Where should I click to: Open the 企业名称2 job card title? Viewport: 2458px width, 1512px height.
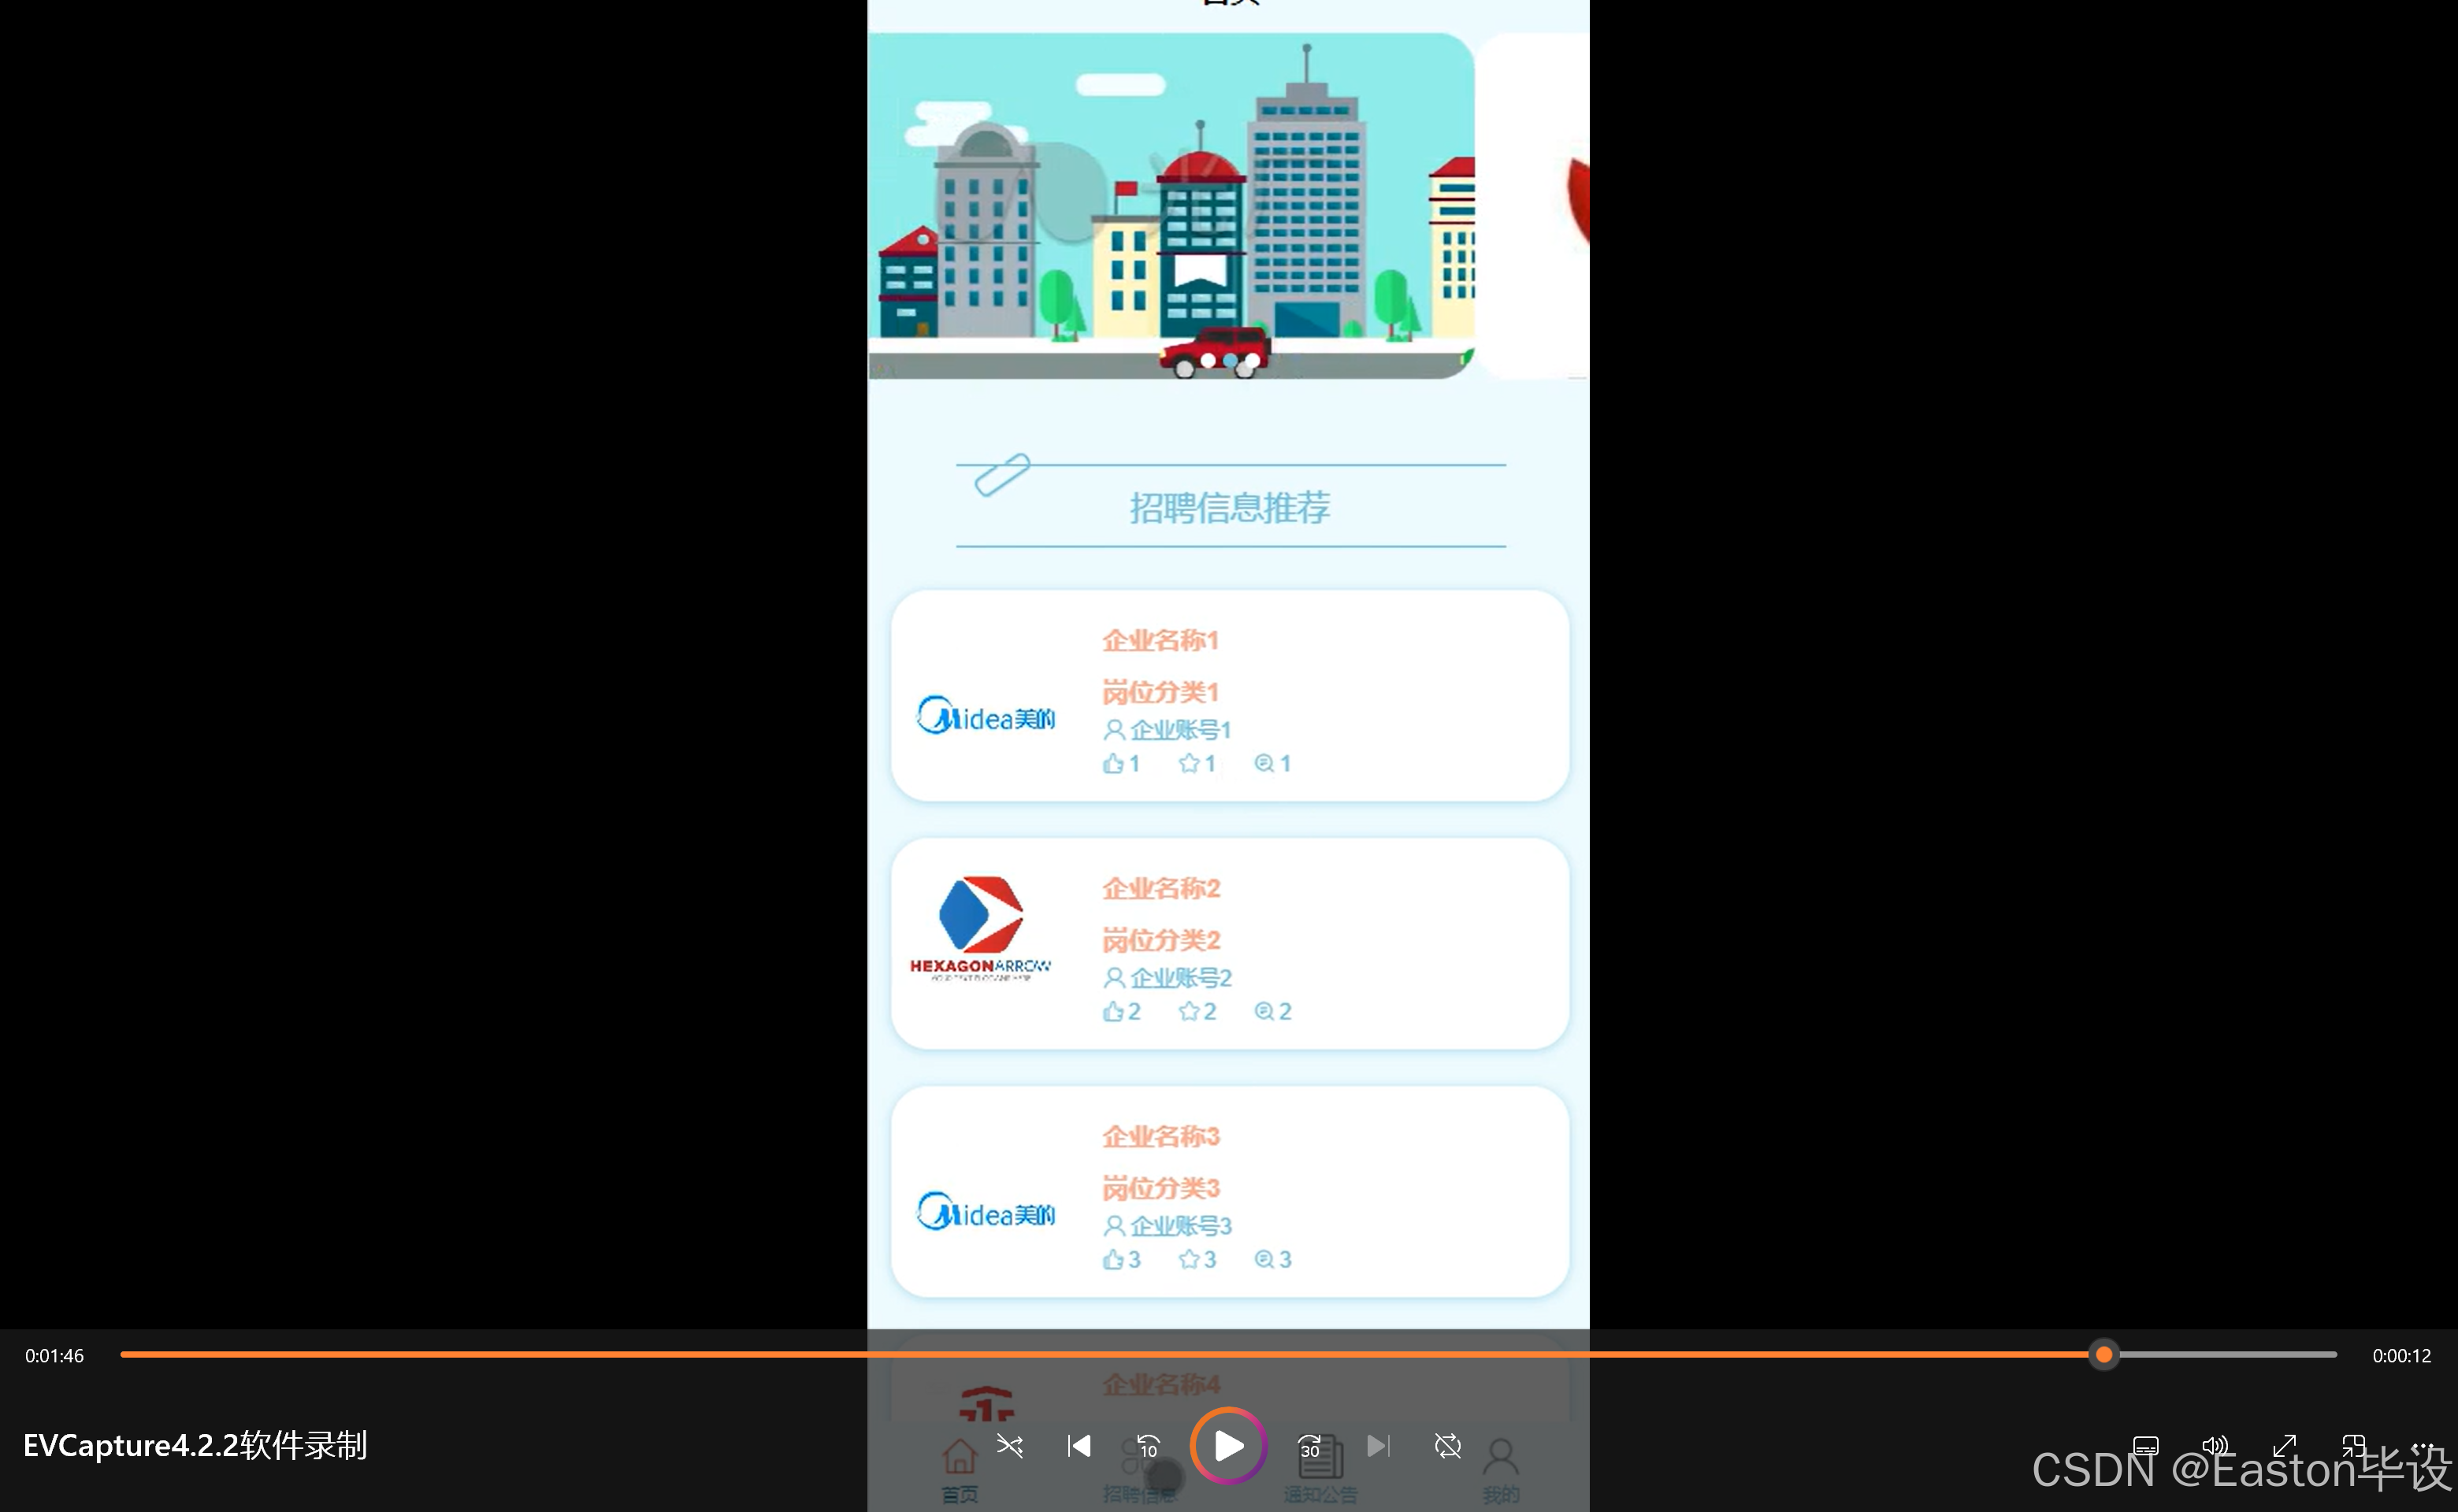pos(1160,888)
